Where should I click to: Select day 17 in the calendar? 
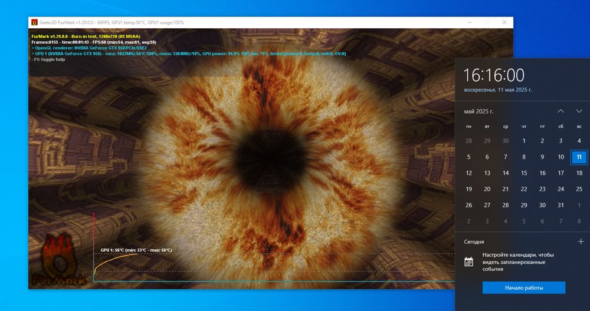pyautogui.click(x=560, y=173)
